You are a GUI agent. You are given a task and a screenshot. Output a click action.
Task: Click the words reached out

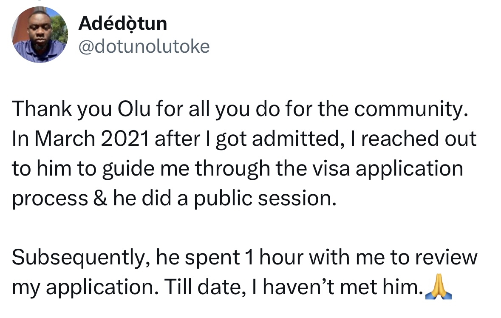click(419, 139)
